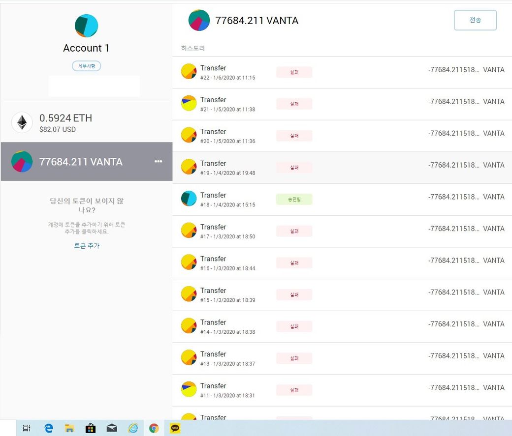Viewport: 512px width, 436px height.
Task: Click the Task View taskbar icon
Action: (27, 428)
